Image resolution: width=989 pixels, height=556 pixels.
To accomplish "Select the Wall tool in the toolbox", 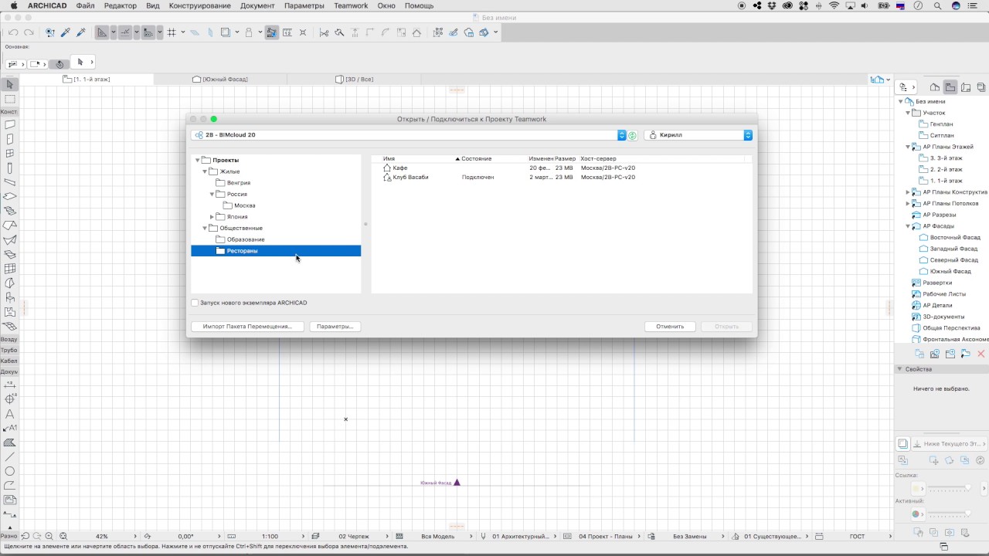I will tap(10, 124).
